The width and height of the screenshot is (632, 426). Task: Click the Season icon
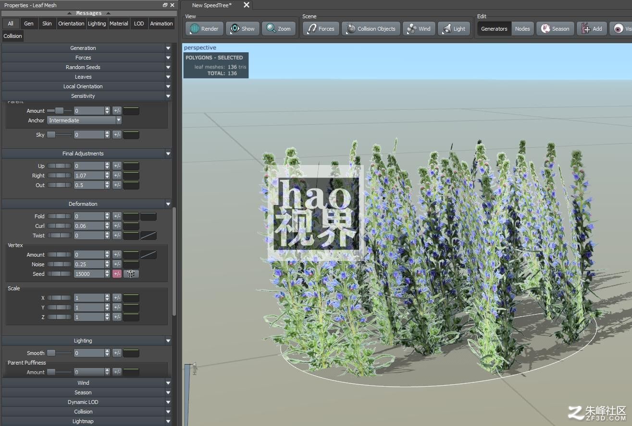(x=545, y=29)
